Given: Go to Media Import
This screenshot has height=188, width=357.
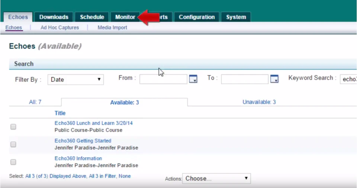Looking at the screenshot, I should 112,28.
